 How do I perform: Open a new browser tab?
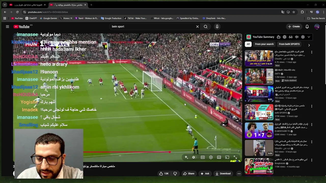pyautogui.click(x=91, y=5)
